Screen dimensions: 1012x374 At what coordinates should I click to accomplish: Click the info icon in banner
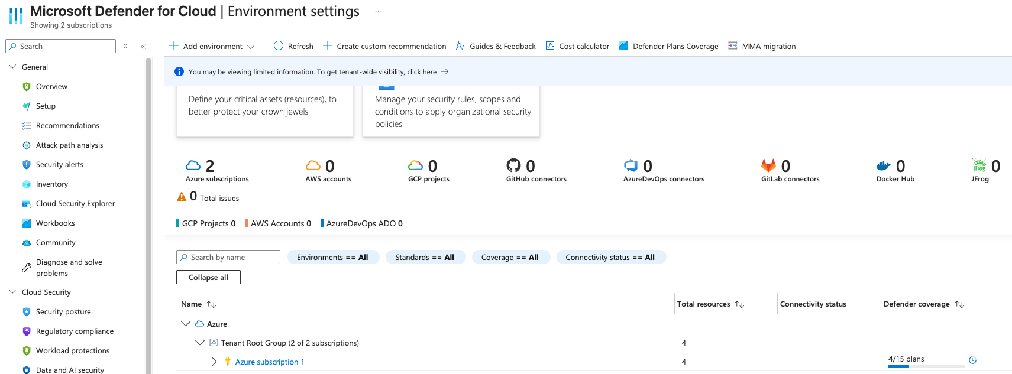point(179,71)
